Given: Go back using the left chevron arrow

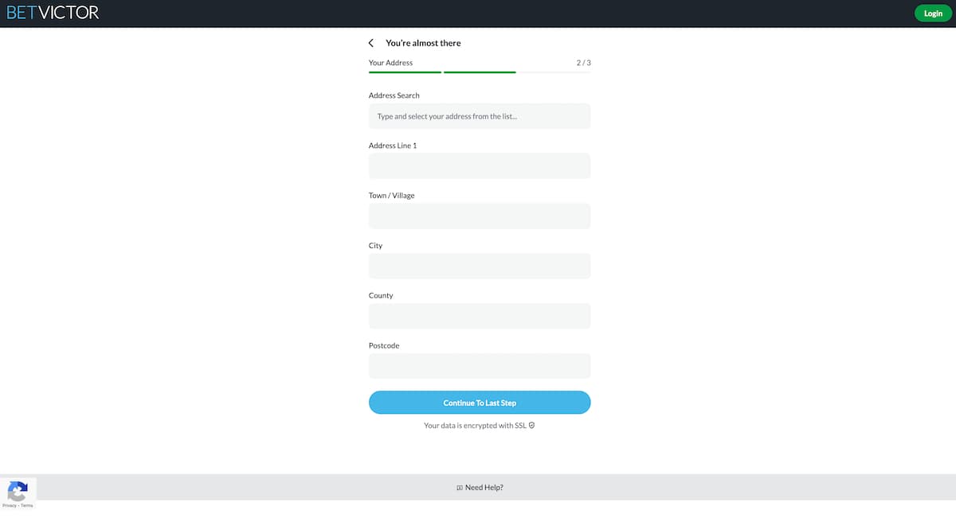Looking at the screenshot, I should click(371, 43).
